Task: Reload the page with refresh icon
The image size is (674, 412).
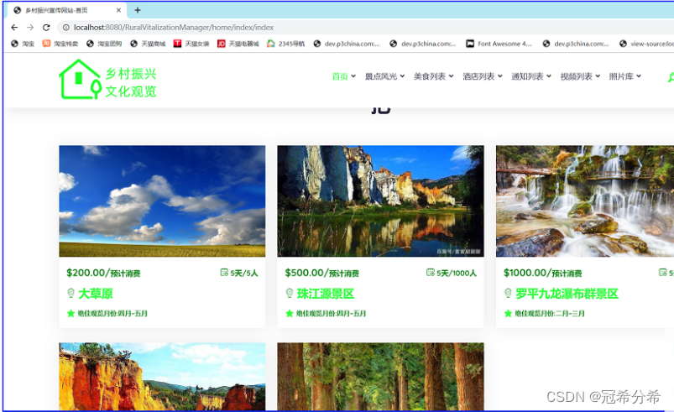Action: coord(46,28)
